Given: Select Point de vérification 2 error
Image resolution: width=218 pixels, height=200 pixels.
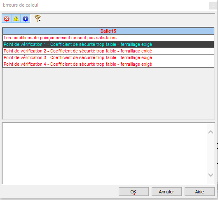Looking at the screenshot, I should click(108, 51).
